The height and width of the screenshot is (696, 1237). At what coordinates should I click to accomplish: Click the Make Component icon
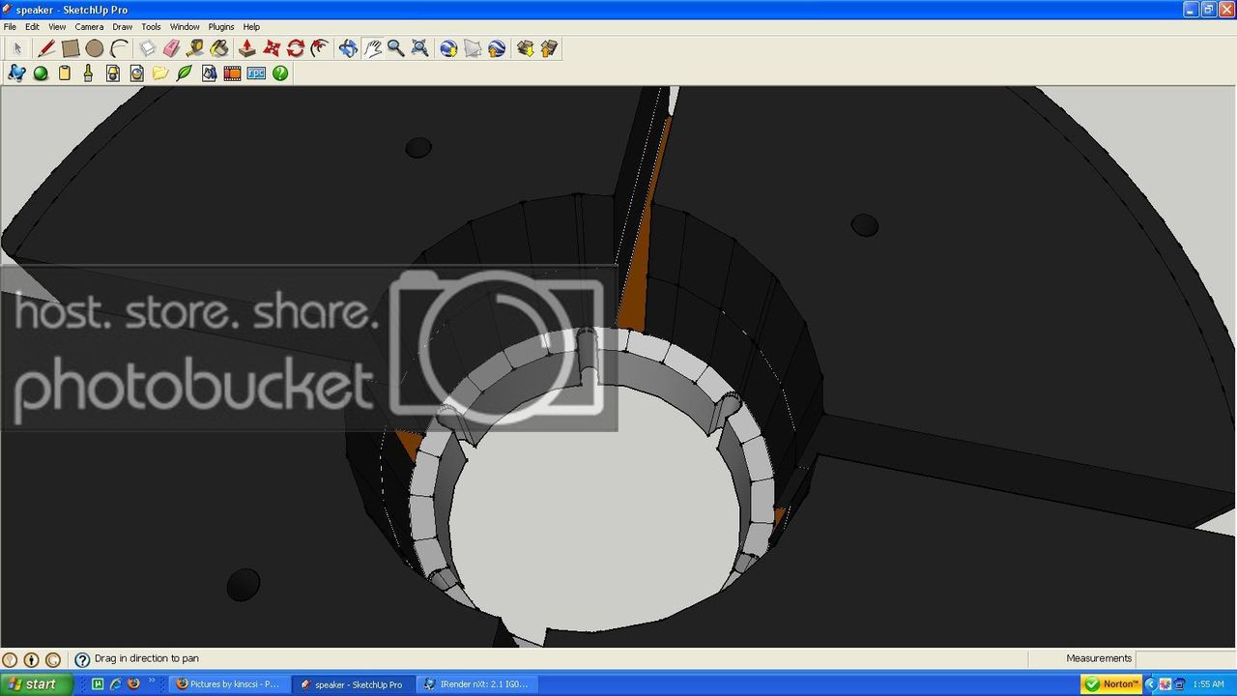click(148, 48)
